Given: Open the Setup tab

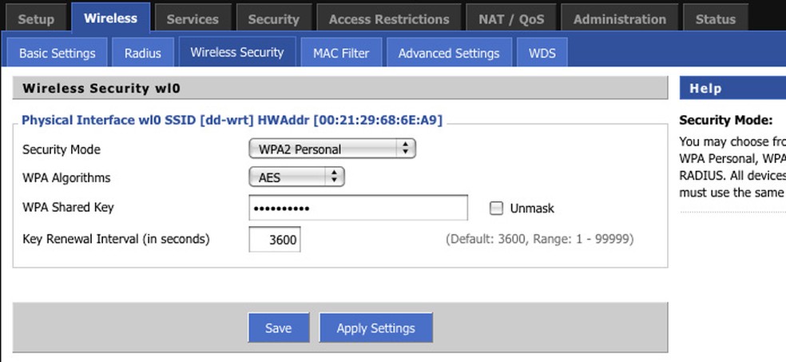Looking at the screenshot, I should 36,19.
